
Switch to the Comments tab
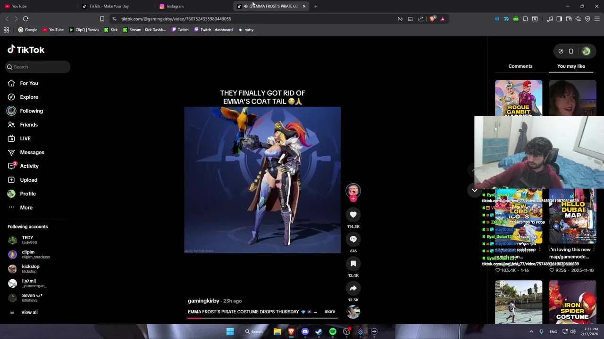(520, 66)
